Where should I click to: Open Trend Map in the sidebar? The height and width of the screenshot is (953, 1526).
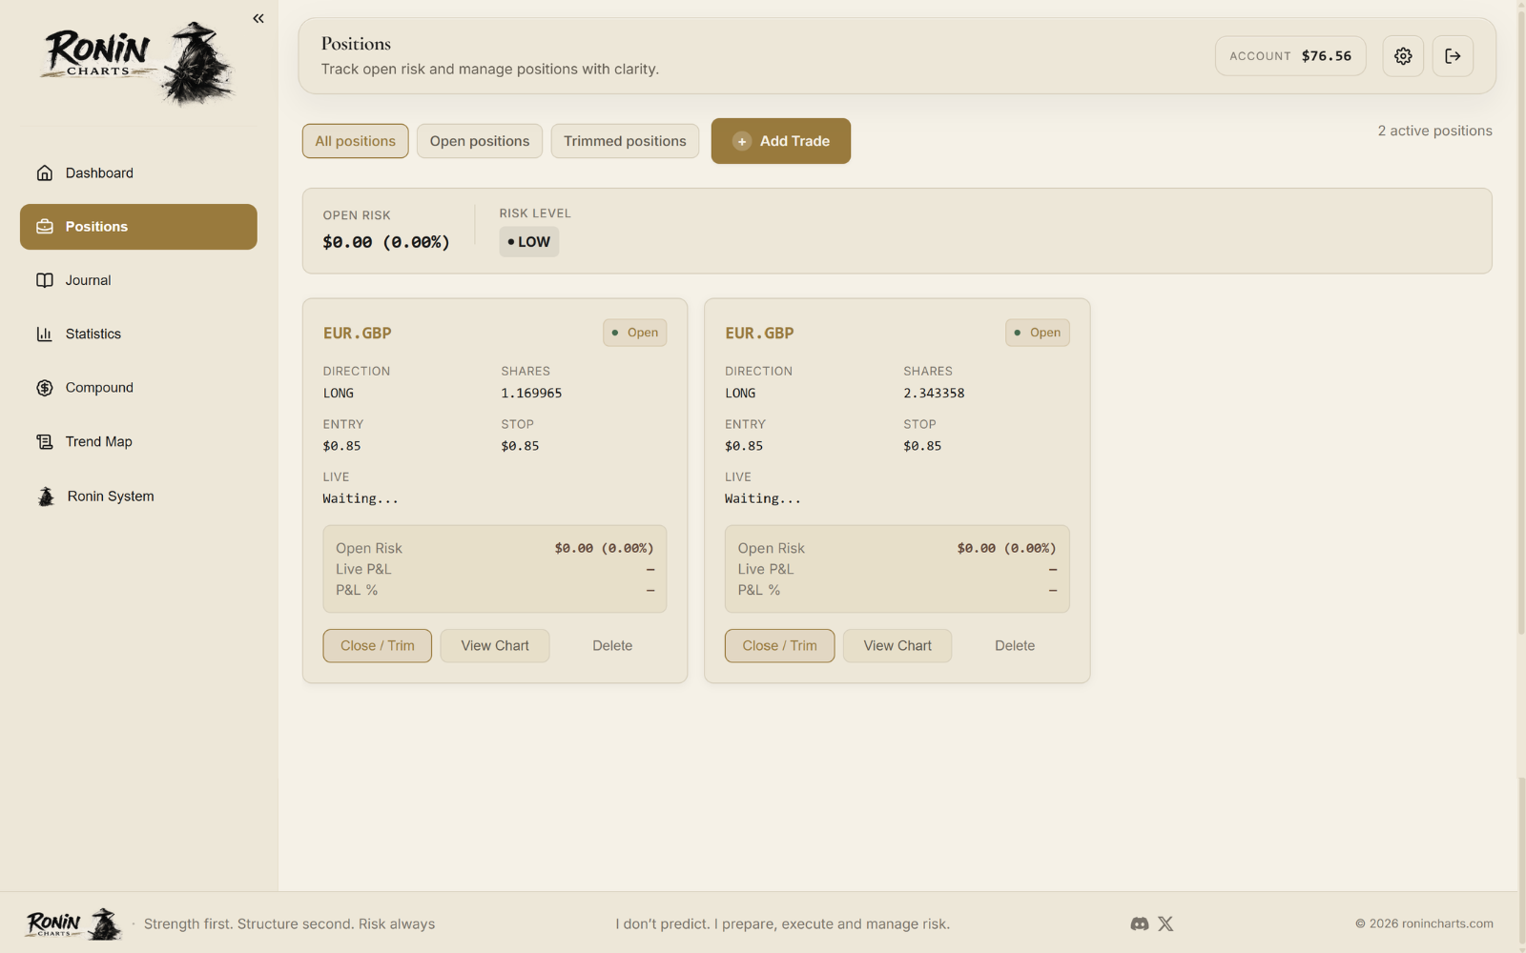[x=138, y=441]
